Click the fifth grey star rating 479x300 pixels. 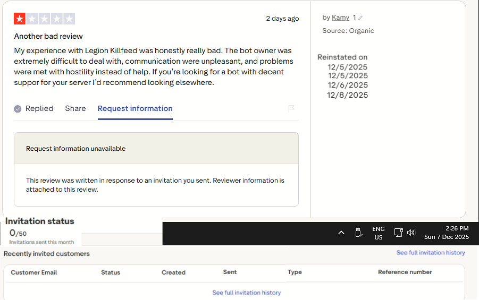(x=69, y=19)
